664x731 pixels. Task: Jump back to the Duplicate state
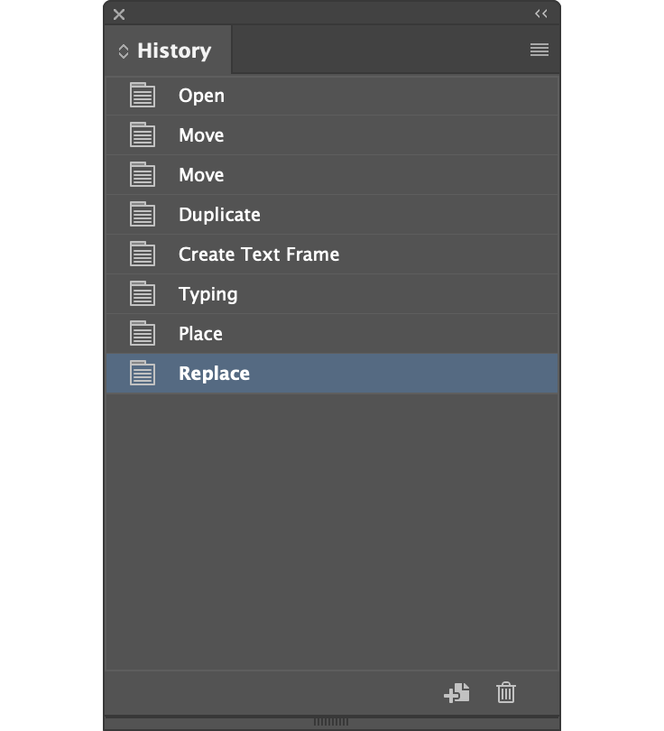point(219,215)
